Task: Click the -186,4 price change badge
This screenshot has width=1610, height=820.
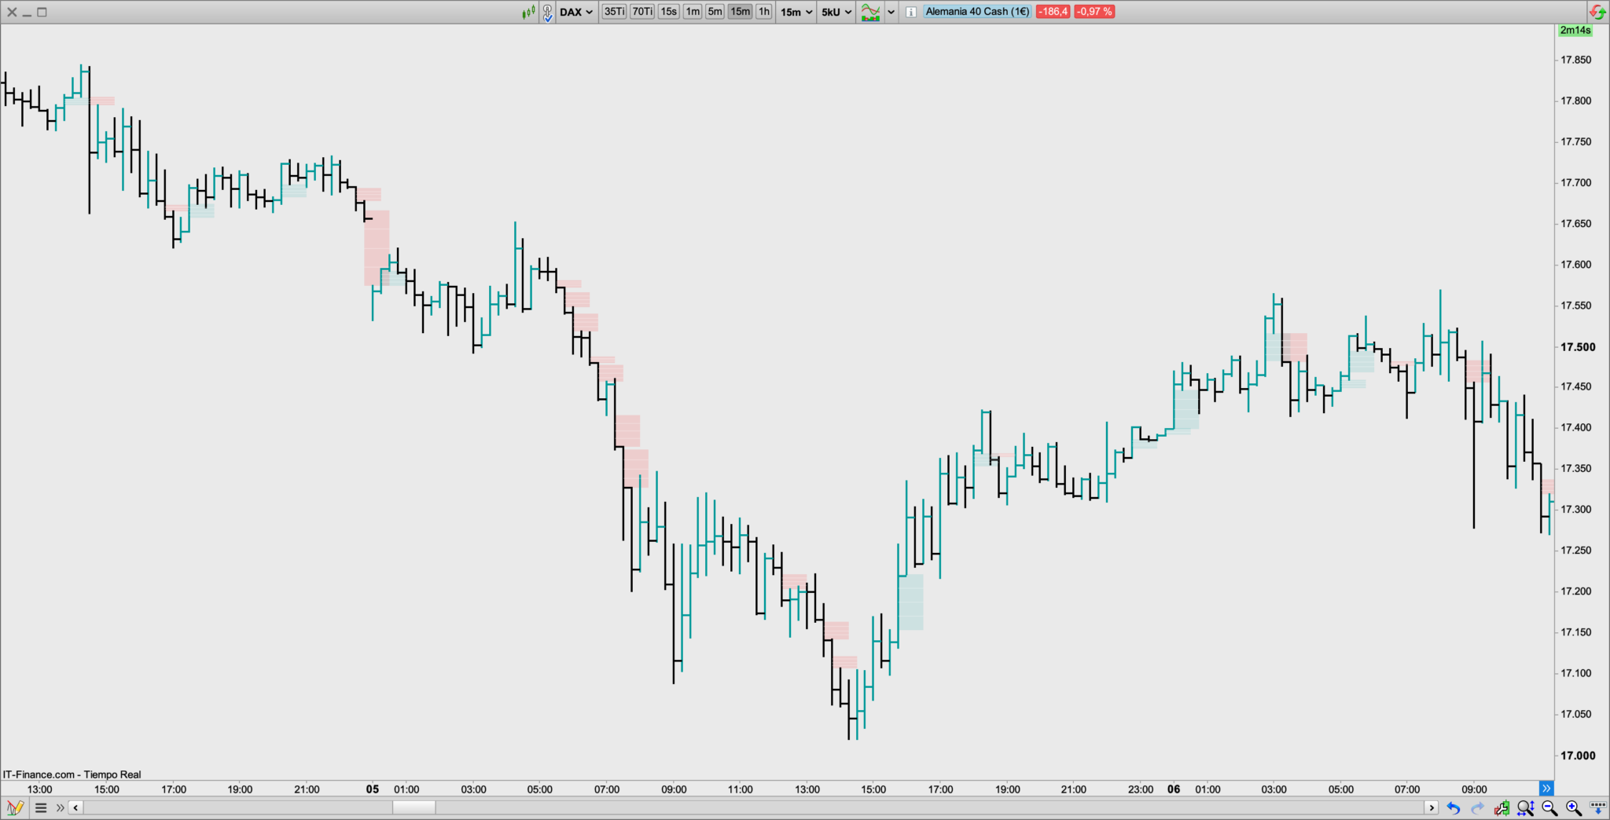Action: pyautogui.click(x=1053, y=12)
